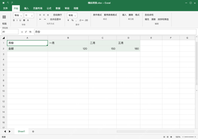This screenshot has height=139, width=198.
Task: Click decrease decimal .00 icon
Action: [86, 20]
